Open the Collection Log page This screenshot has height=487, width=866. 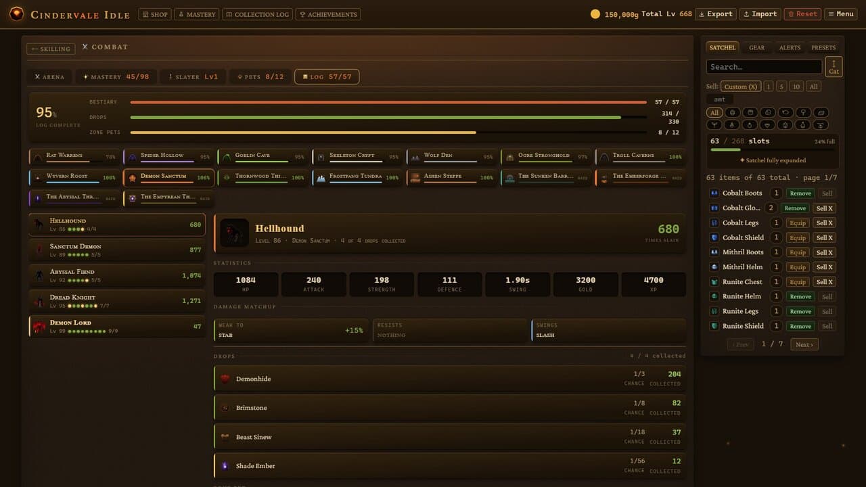click(257, 14)
